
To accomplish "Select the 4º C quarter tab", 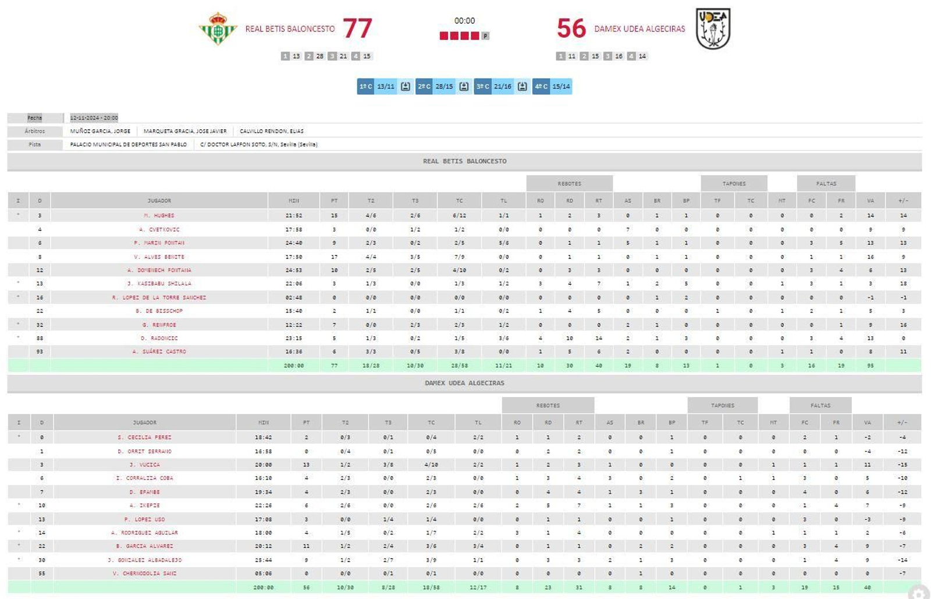I will tap(541, 87).
